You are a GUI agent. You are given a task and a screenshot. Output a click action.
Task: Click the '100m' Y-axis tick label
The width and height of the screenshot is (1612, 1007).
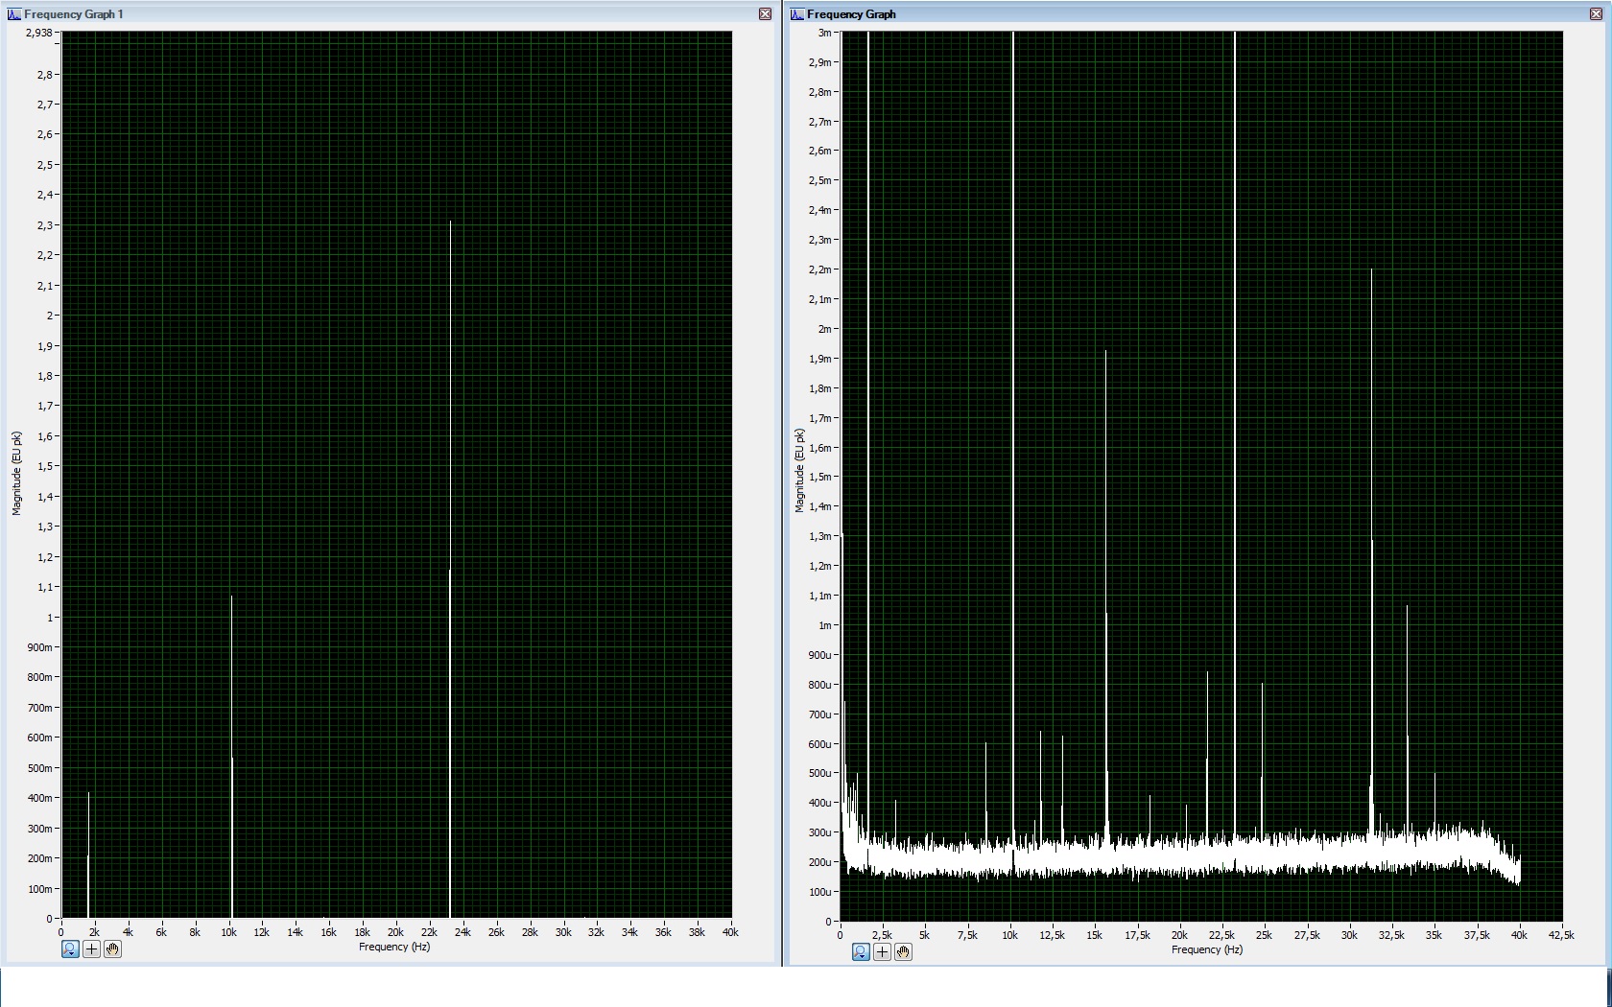40,889
